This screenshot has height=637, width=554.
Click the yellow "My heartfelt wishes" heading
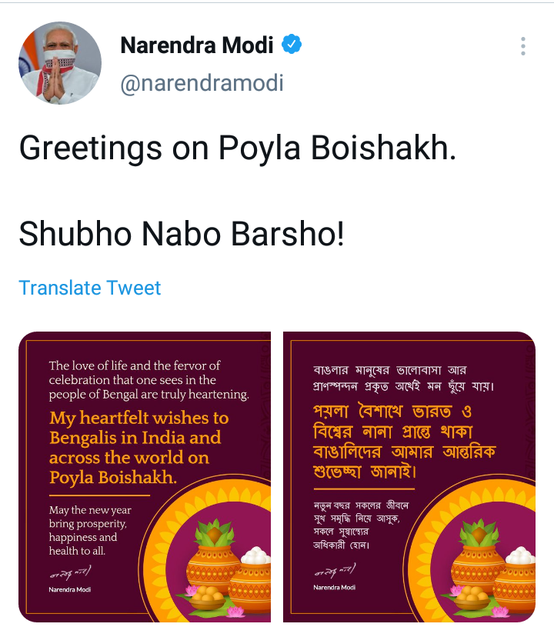138,448
